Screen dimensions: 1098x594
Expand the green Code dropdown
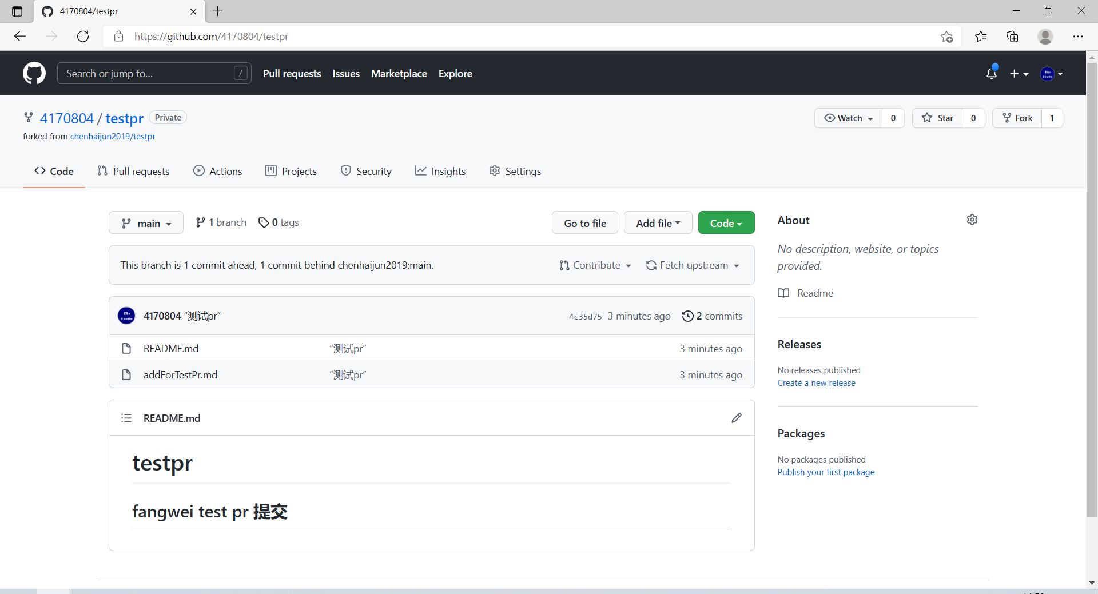(726, 223)
